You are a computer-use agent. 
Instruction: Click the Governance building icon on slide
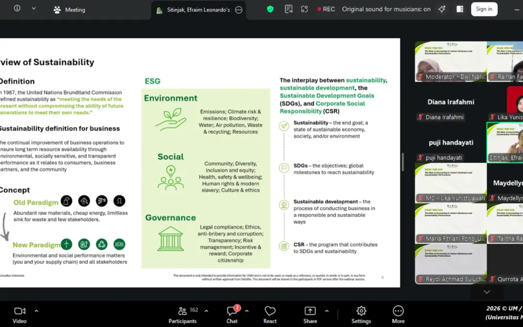point(170,238)
